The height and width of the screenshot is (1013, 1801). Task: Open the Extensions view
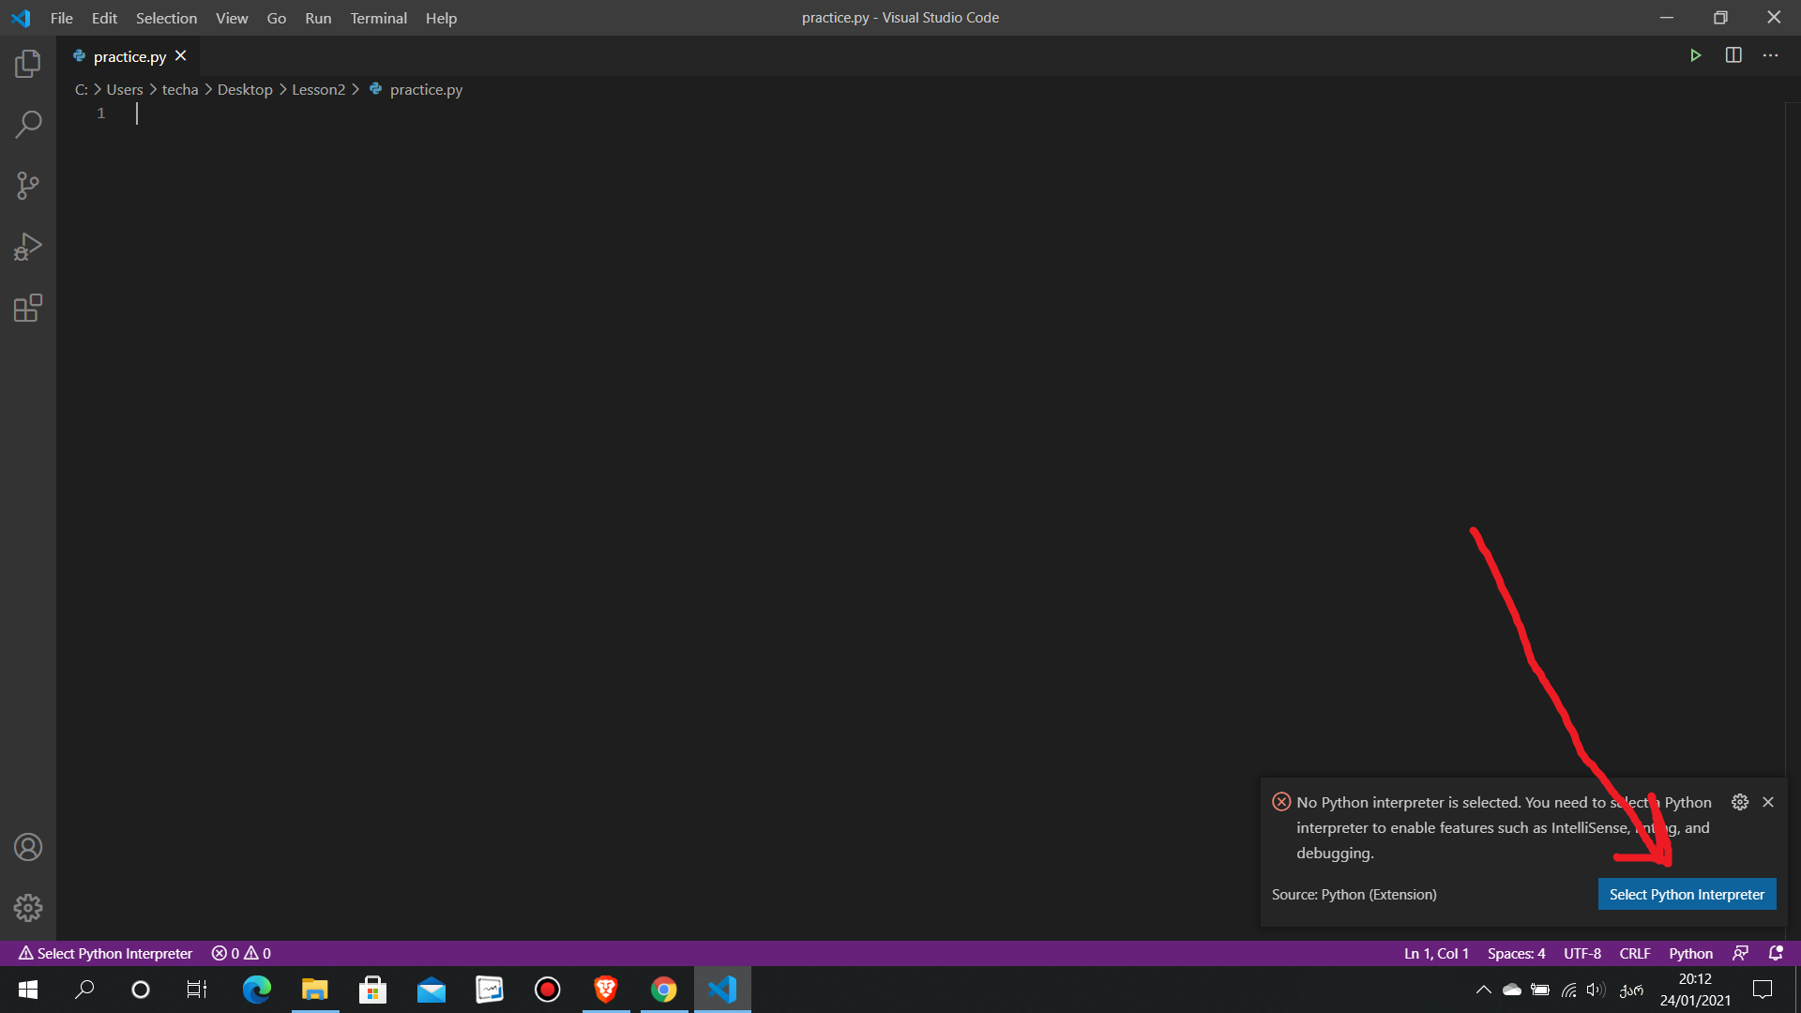point(28,308)
